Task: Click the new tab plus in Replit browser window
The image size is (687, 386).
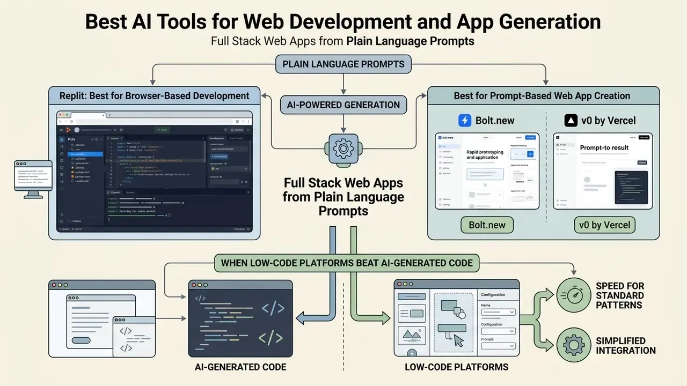Action: pos(109,115)
